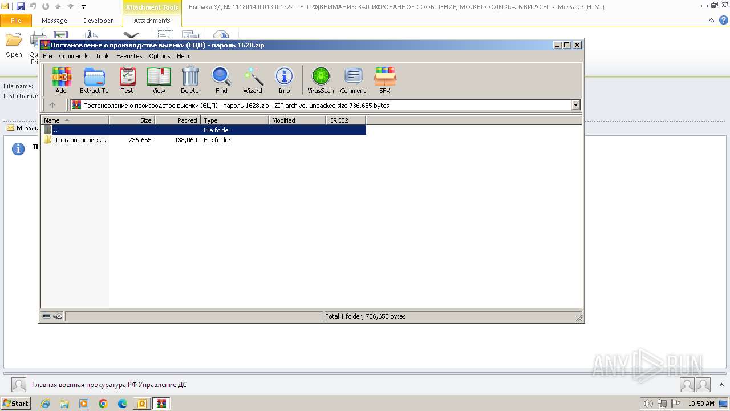The width and height of the screenshot is (730, 411).
Task: Click the volume speaker tray icon
Action: [648, 404]
